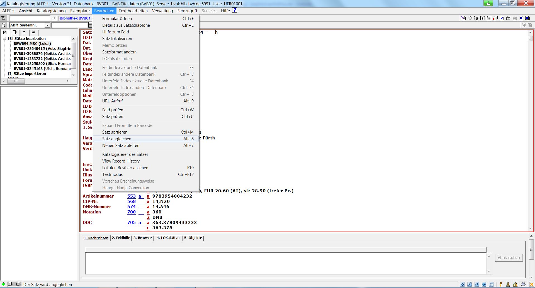
Task: Collapse the Sätze bearbeiten tree node
Action: (4, 38)
